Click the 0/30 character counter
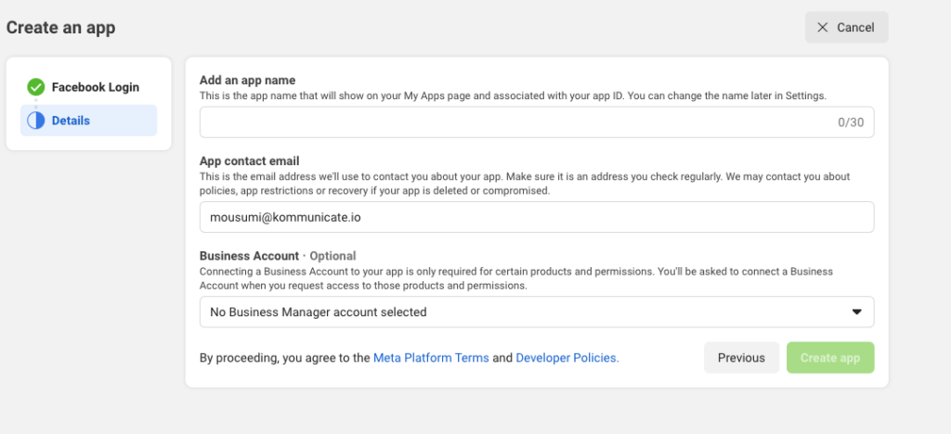951x434 pixels. click(x=851, y=122)
